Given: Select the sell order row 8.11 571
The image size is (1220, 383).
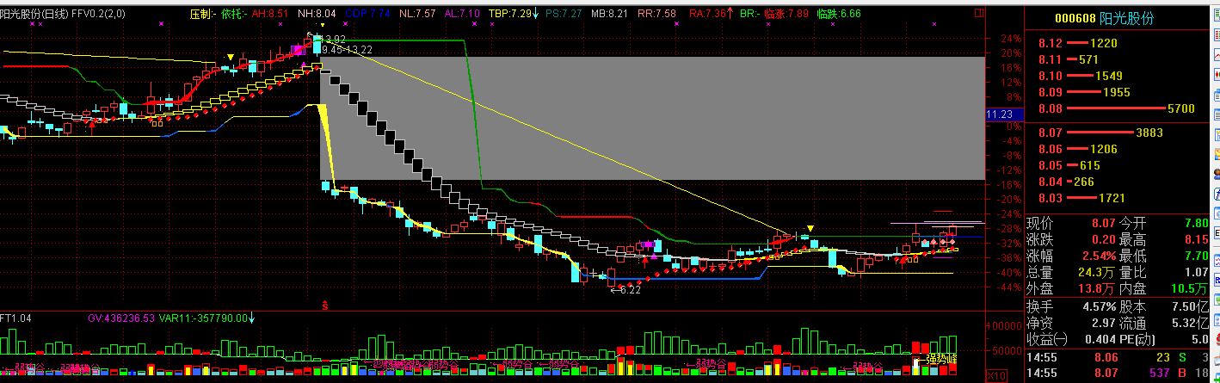Looking at the screenshot, I should coord(1118,59).
